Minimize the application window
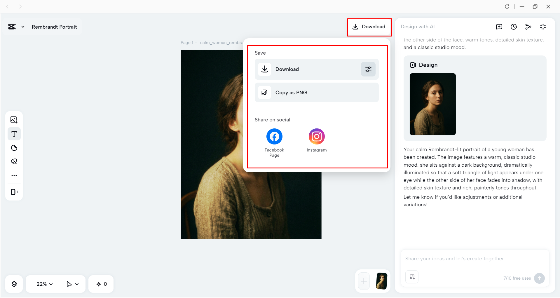The width and height of the screenshot is (560, 298). point(522,6)
